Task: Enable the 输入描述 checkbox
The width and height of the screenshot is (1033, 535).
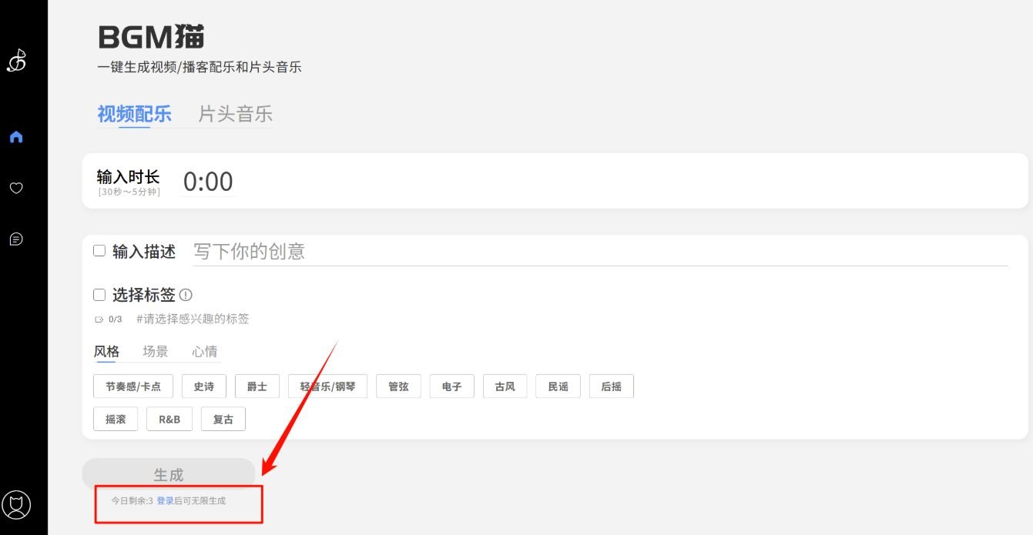Action: [x=99, y=250]
